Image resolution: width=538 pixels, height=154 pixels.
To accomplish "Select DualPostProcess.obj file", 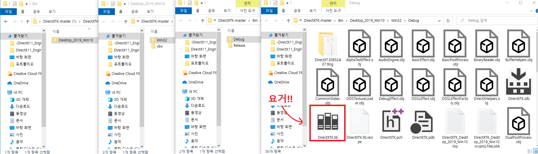I will (x=519, y=126).
